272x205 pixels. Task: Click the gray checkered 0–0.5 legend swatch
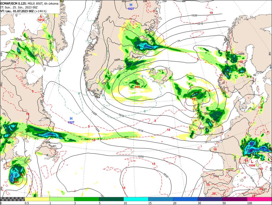(x=12, y=199)
